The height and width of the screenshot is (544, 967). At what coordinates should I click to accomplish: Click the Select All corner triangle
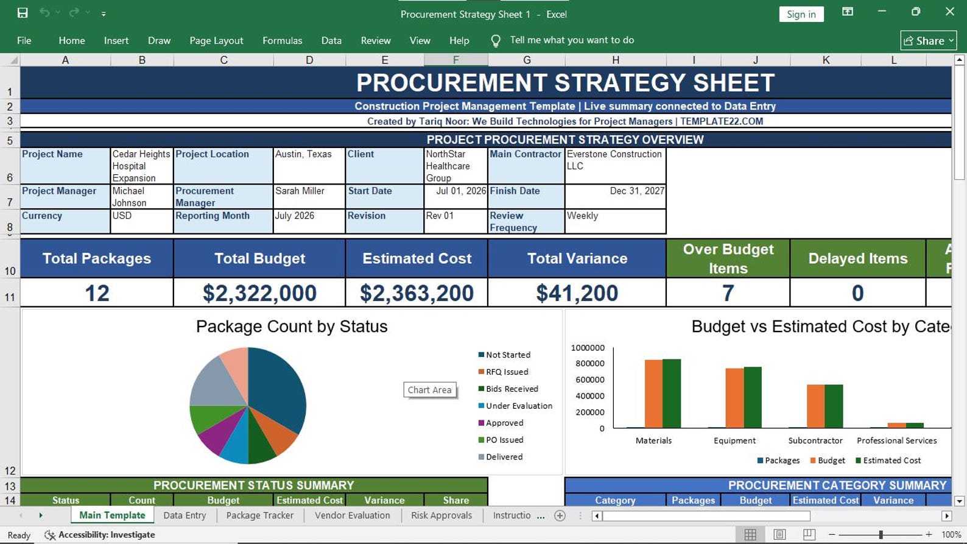[10, 60]
